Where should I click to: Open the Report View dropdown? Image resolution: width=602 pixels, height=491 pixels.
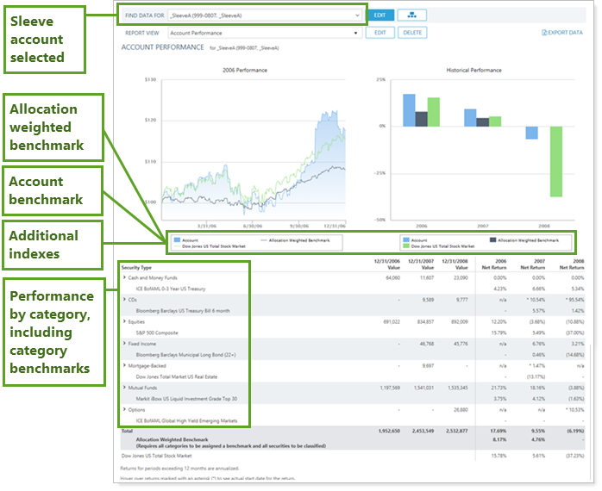(x=258, y=33)
